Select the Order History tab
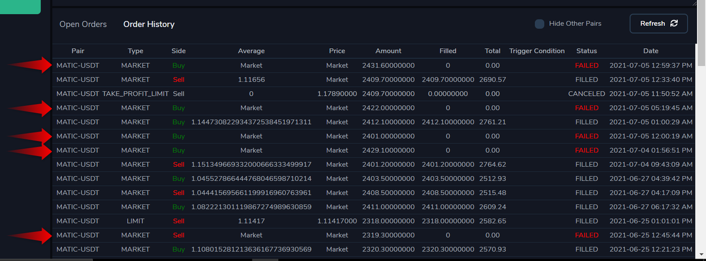Image resolution: width=706 pixels, height=261 pixels. pos(149,24)
